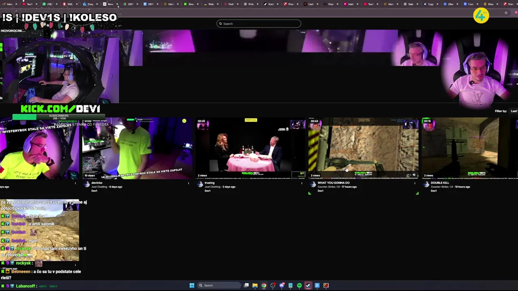518x291 pixels.
Task: Open the DOUBLE KILL title link
Action: pyautogui.click(x=440, y=183)
